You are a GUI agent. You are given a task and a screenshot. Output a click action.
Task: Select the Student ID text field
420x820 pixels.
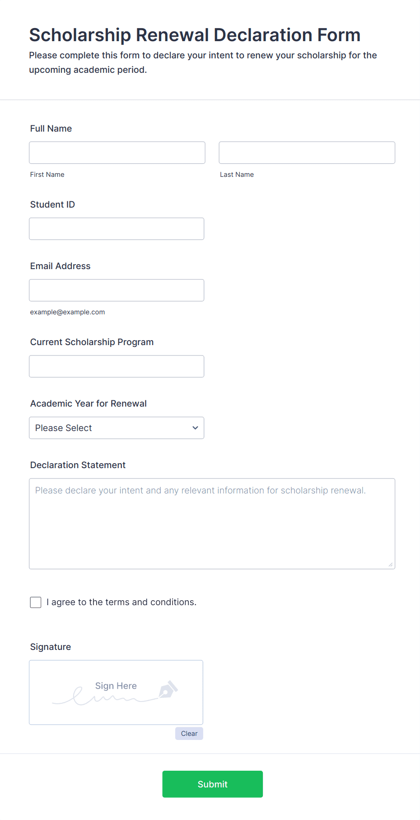(x=117, y=229)
